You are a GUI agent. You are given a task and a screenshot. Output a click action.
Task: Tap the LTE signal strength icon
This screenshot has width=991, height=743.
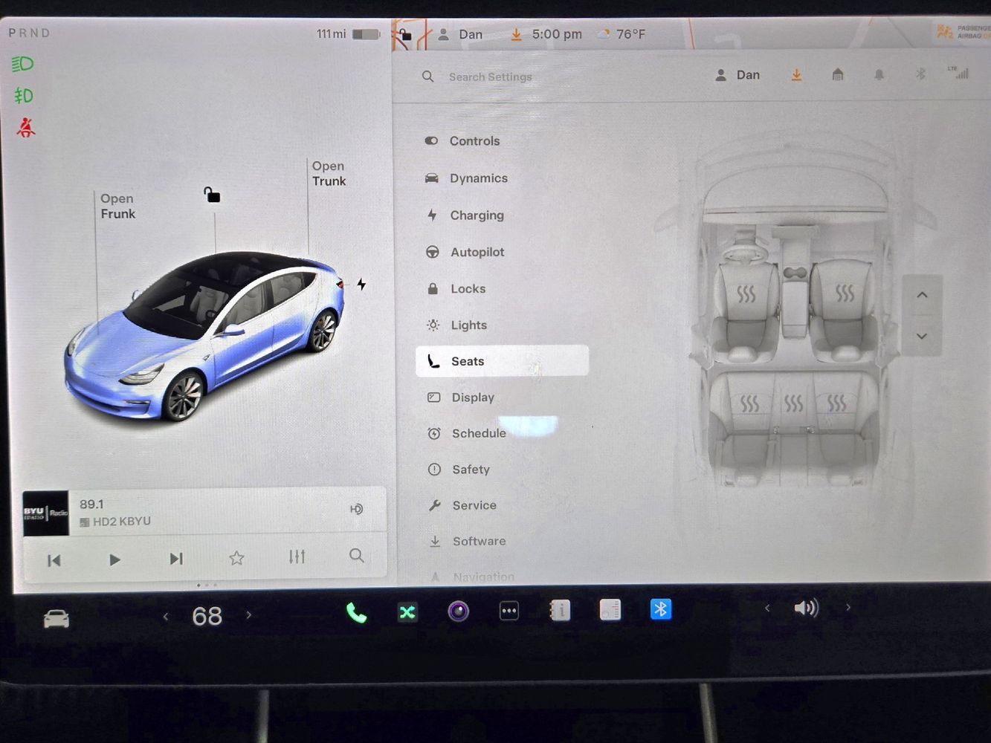pos(958,72)
